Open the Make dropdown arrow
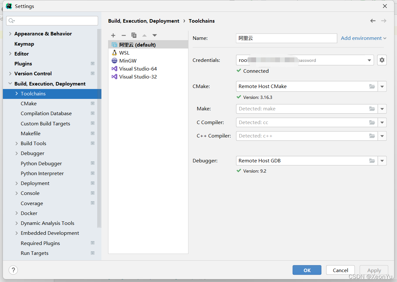 pos(382,109)
